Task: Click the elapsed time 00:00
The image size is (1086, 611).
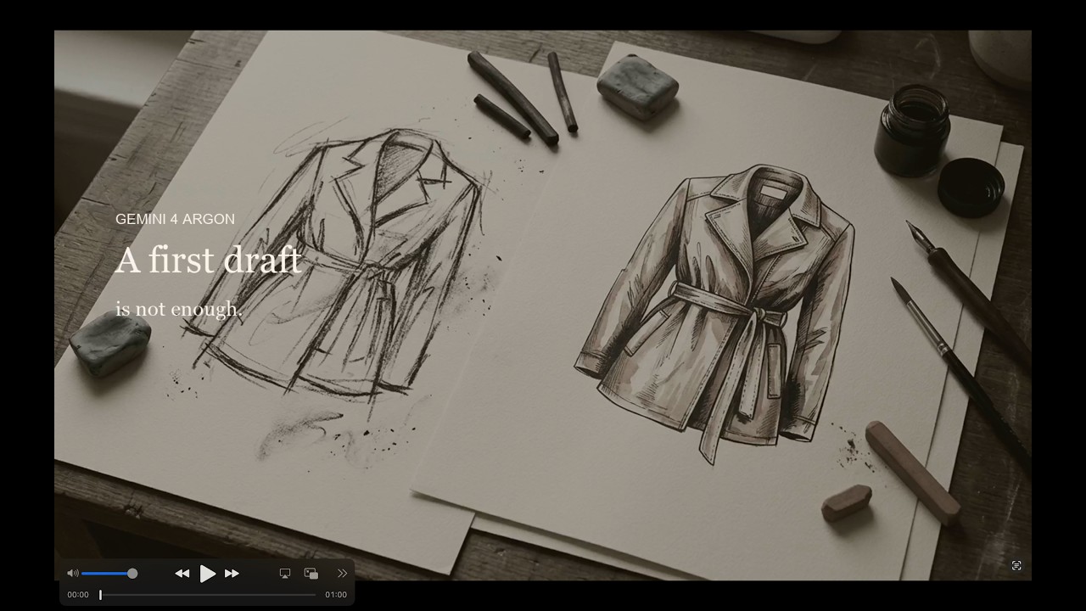Action: click(x=78, y=595)
